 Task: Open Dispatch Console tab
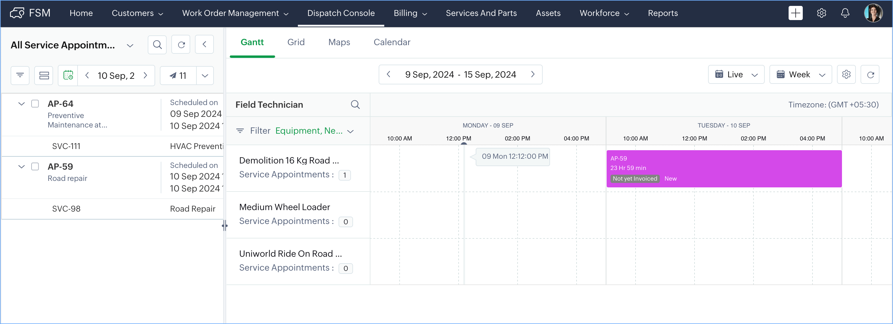(341, 13)
